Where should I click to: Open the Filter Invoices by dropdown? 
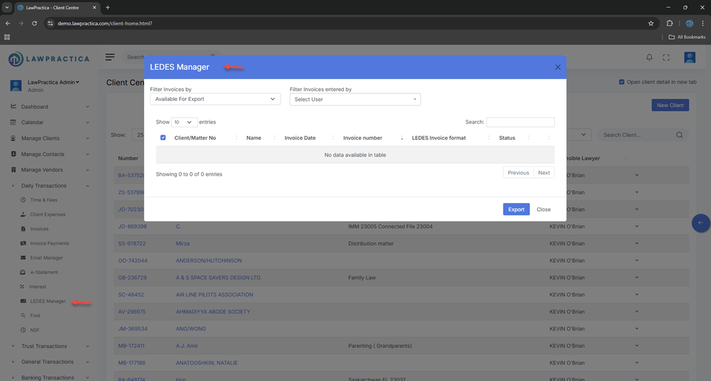[215, 99]
